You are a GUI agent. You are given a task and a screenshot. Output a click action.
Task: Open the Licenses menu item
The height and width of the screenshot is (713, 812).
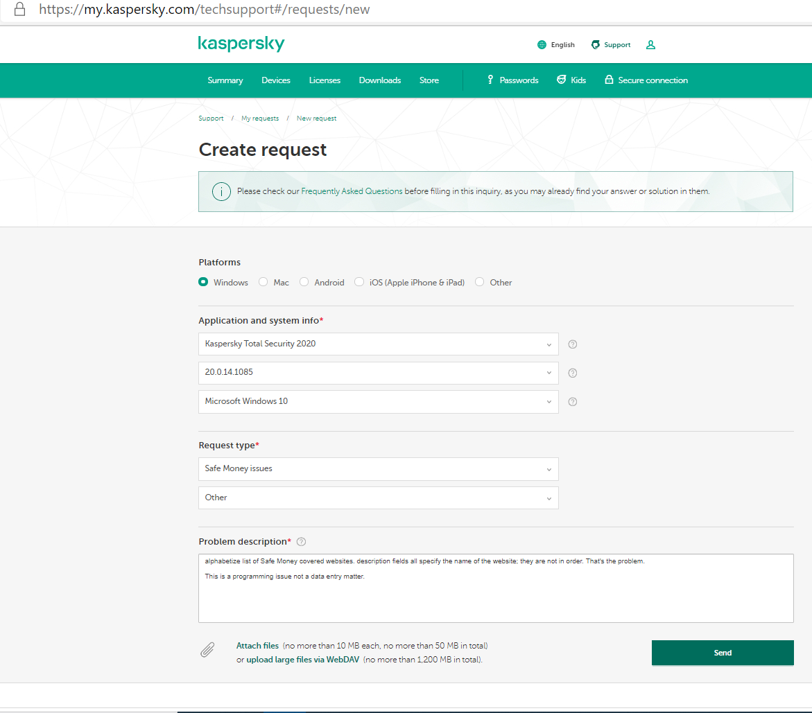325,80
